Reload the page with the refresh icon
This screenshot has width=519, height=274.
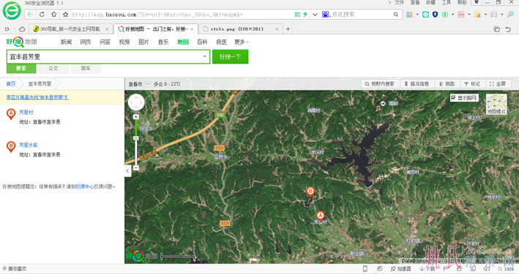(x=42, y=15)
